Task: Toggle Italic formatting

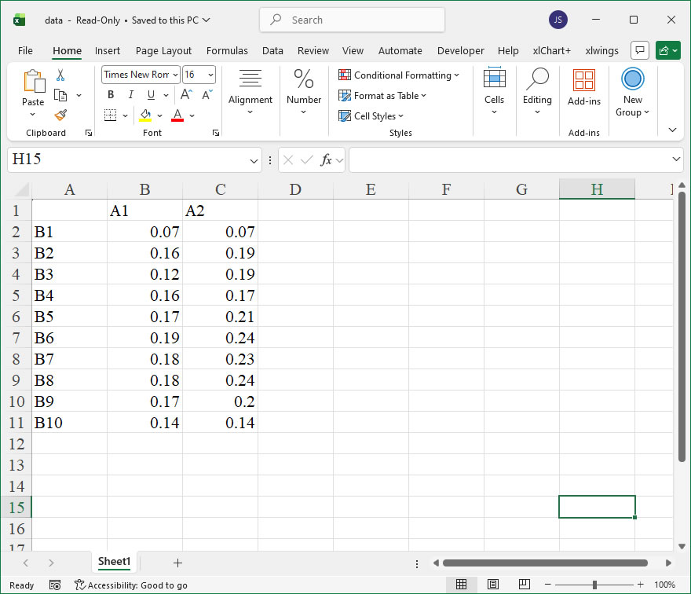Action: coord(130,95)
